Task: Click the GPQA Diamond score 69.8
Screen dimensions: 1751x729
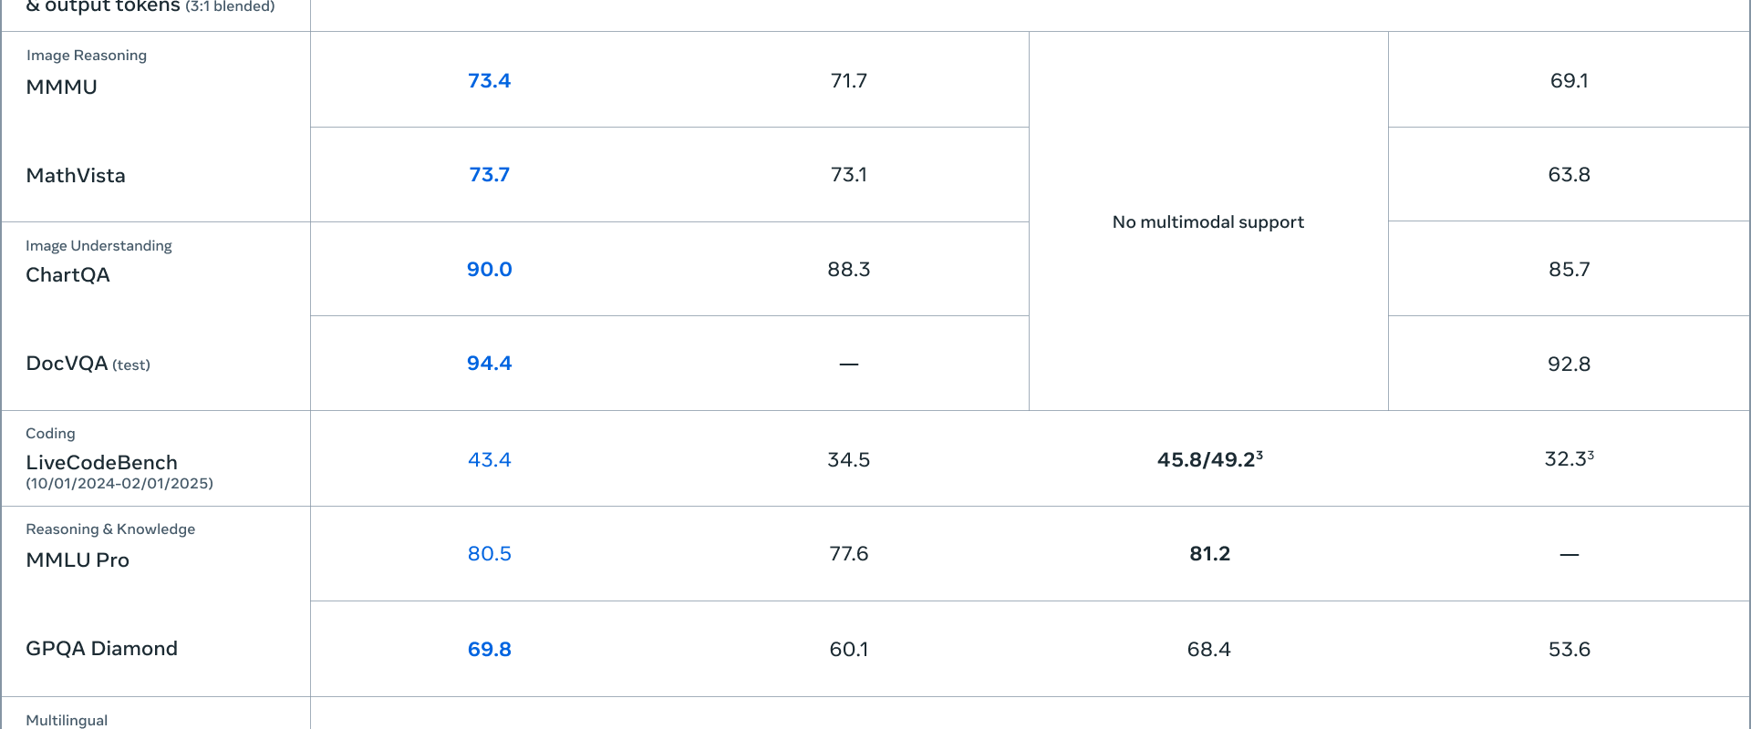Action: tap(489, 649)
